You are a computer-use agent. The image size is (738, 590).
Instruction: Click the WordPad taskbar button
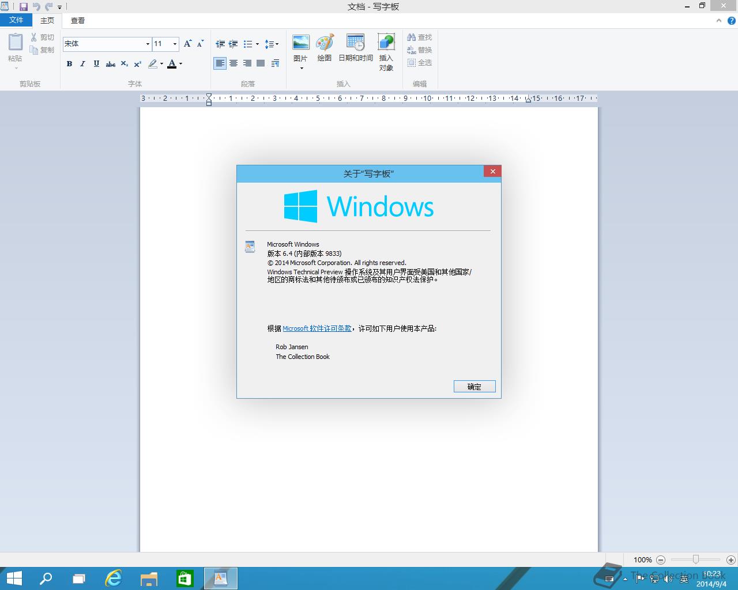coord(220,578)
